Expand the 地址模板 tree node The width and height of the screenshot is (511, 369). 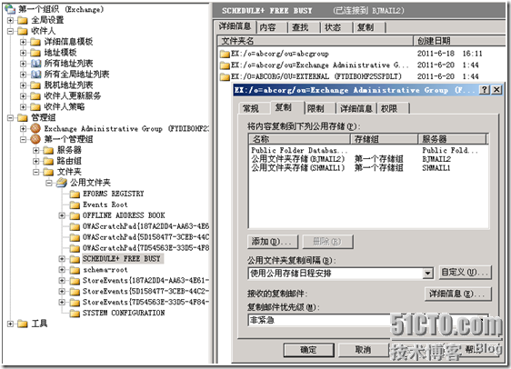[x=23, y=53]
